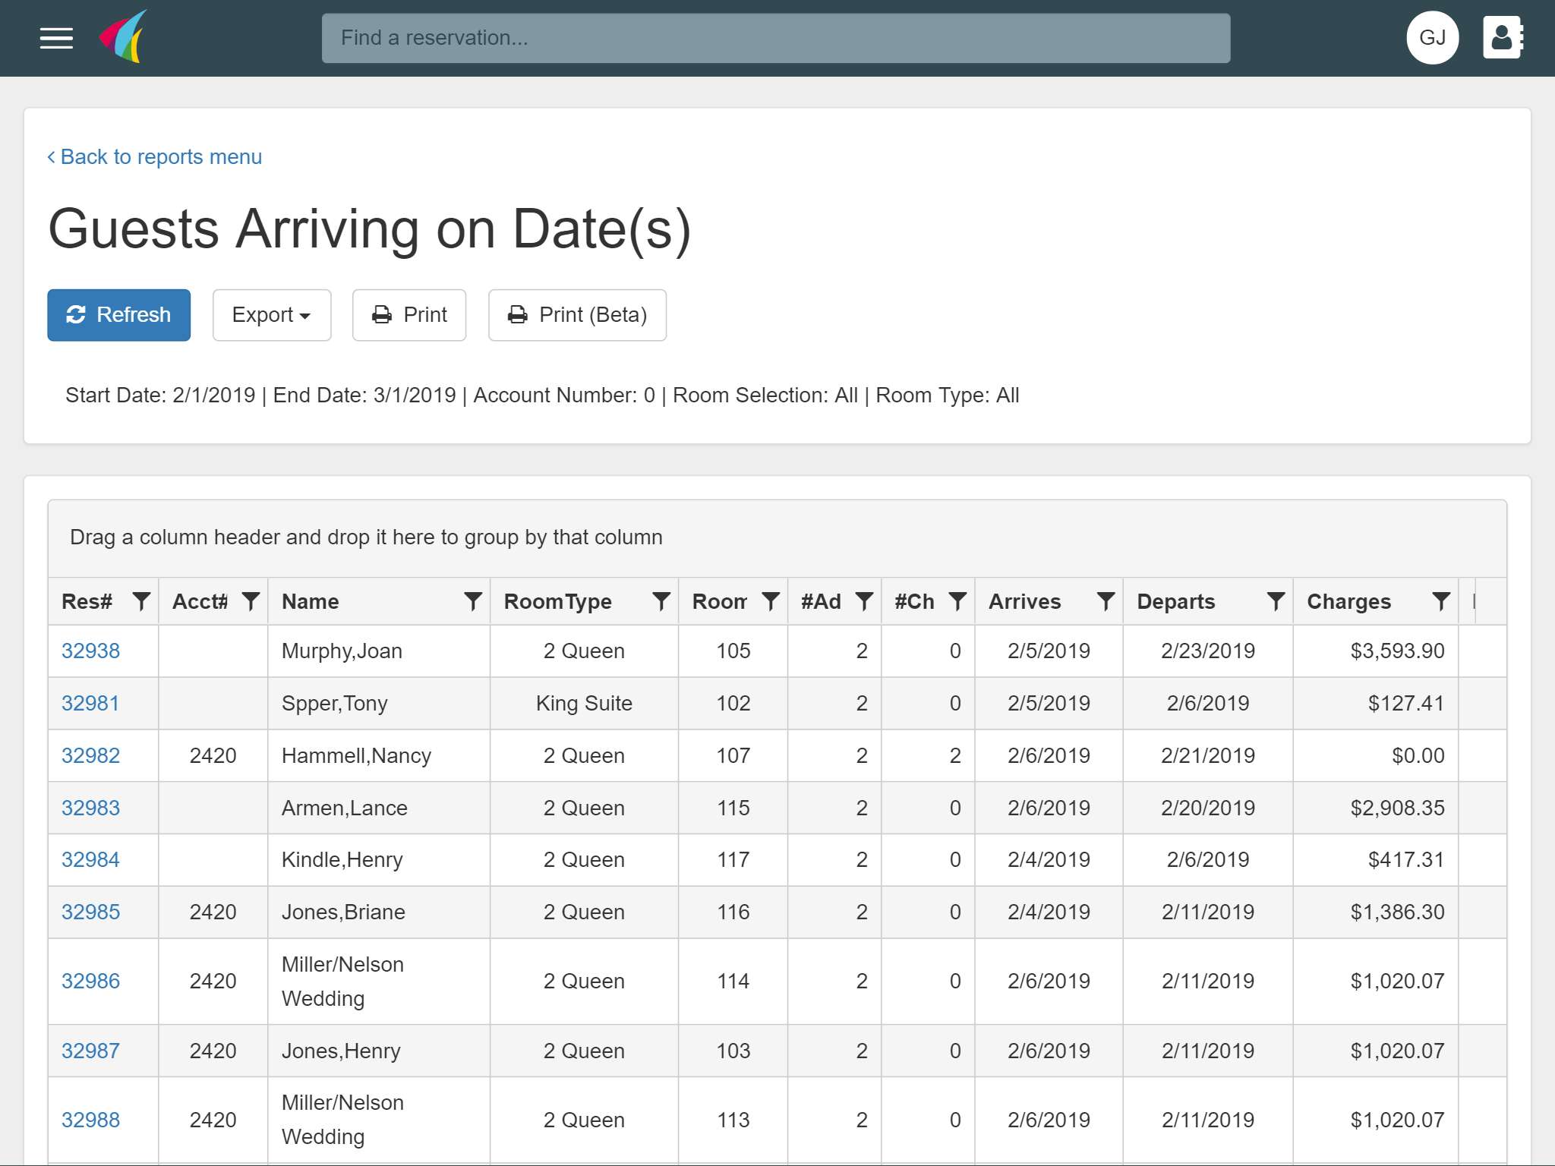Open the GJ user avatar menu
The image size is (1555, 1166).
click(x=1432, y=37)
